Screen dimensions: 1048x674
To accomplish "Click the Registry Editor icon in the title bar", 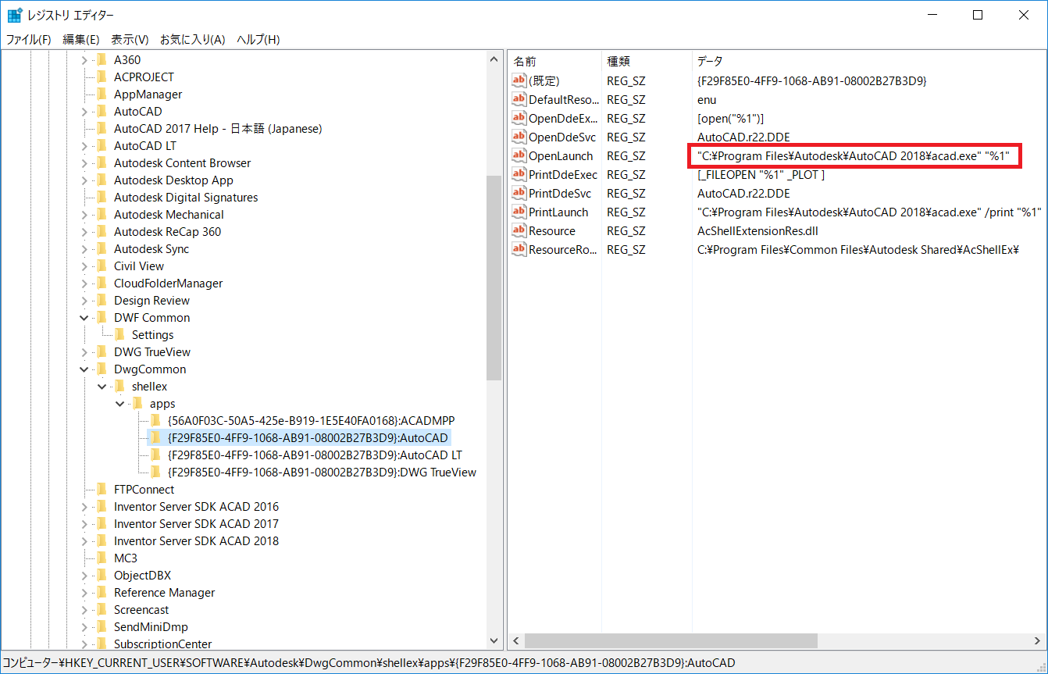I will (x=14, y=14).
